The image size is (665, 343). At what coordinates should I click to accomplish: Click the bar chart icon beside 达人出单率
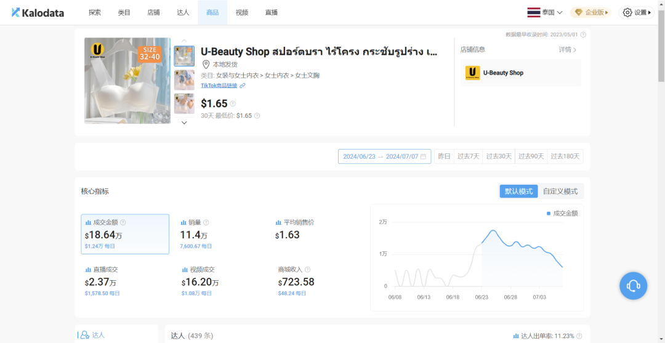click(x=516, y=336)
